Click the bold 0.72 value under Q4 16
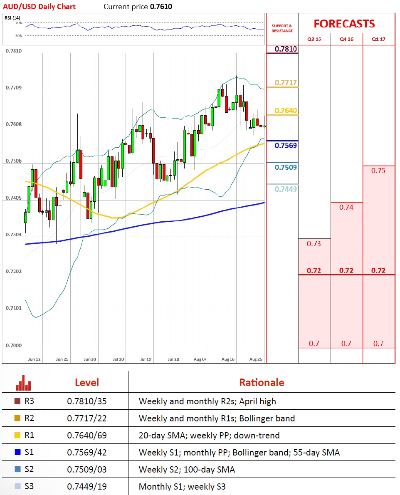 [346, 270]
